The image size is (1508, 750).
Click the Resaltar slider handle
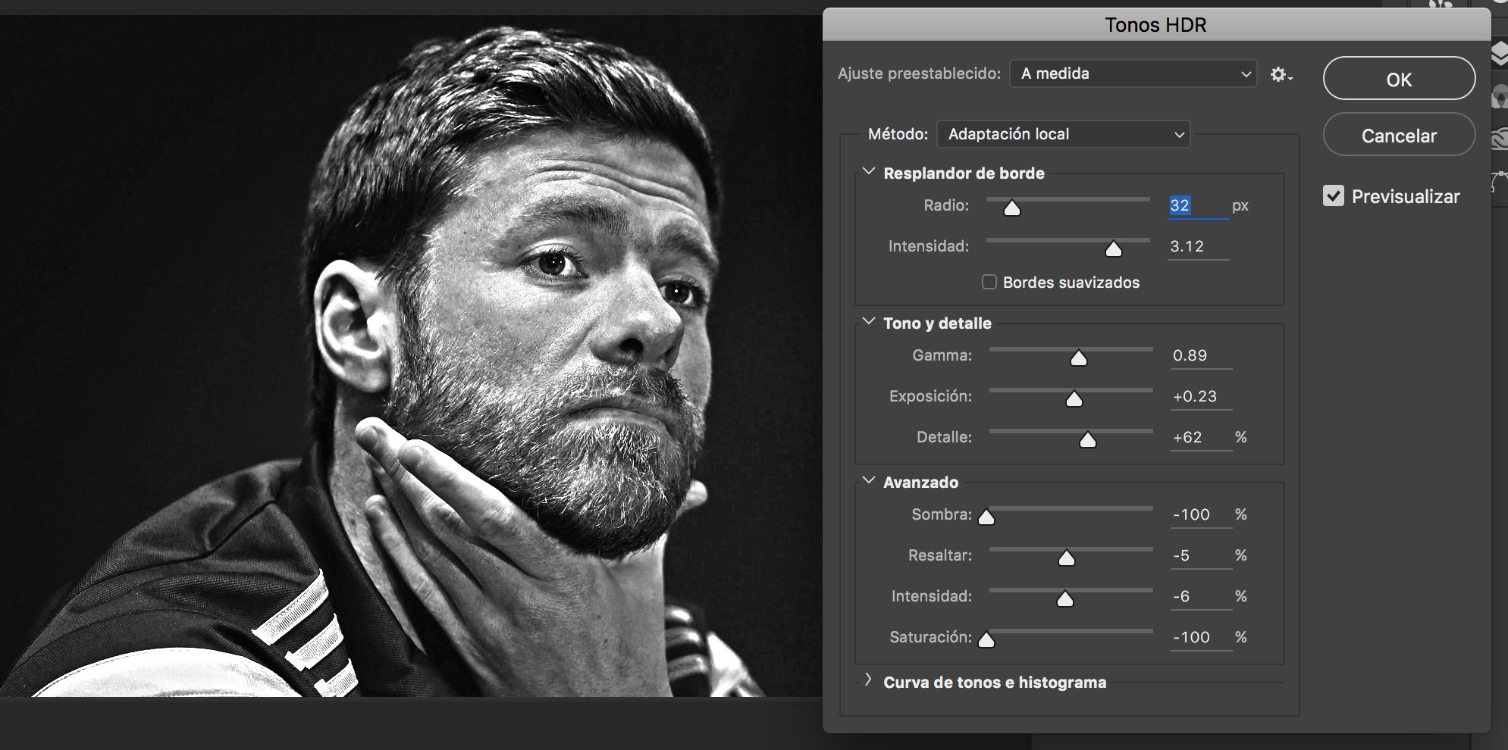pos(1067,558)
